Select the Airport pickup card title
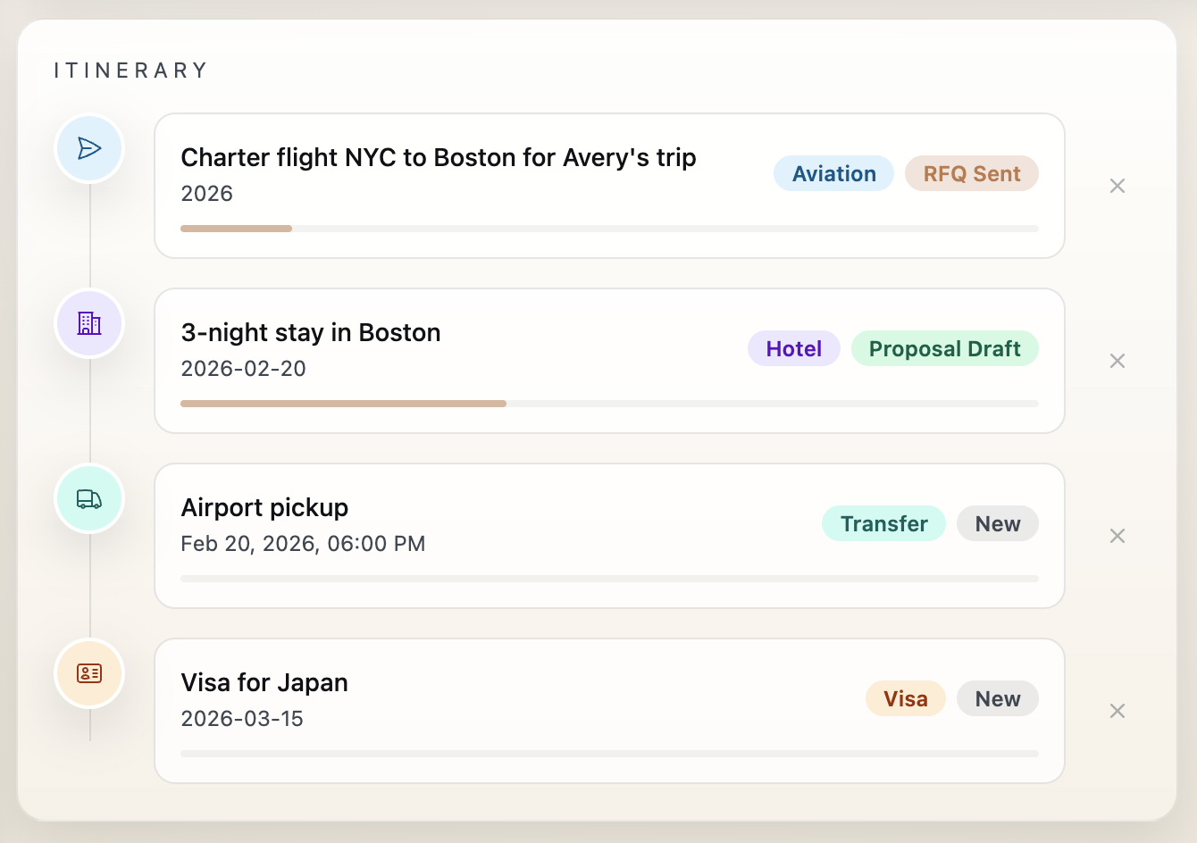 pyautogui.click(x=264, y=507)
